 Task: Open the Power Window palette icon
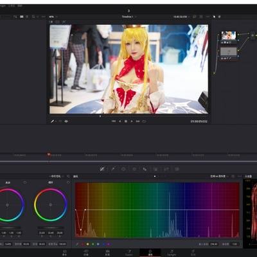134,169
